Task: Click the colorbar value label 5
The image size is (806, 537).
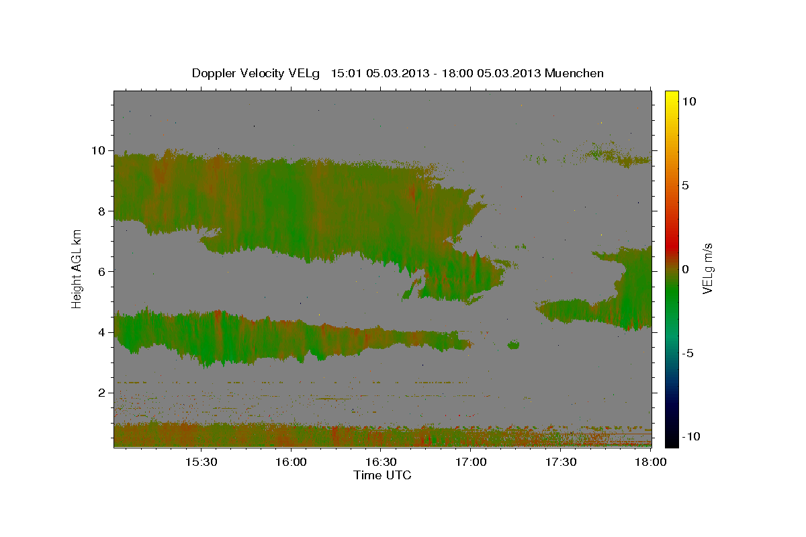Action: point(685,185)
